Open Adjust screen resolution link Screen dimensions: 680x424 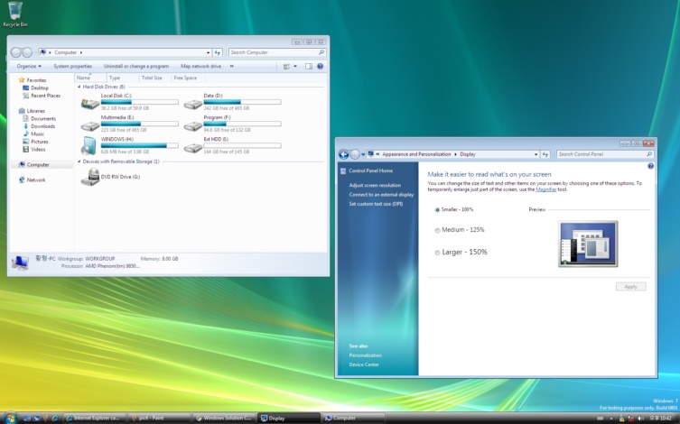coord(375,185)
